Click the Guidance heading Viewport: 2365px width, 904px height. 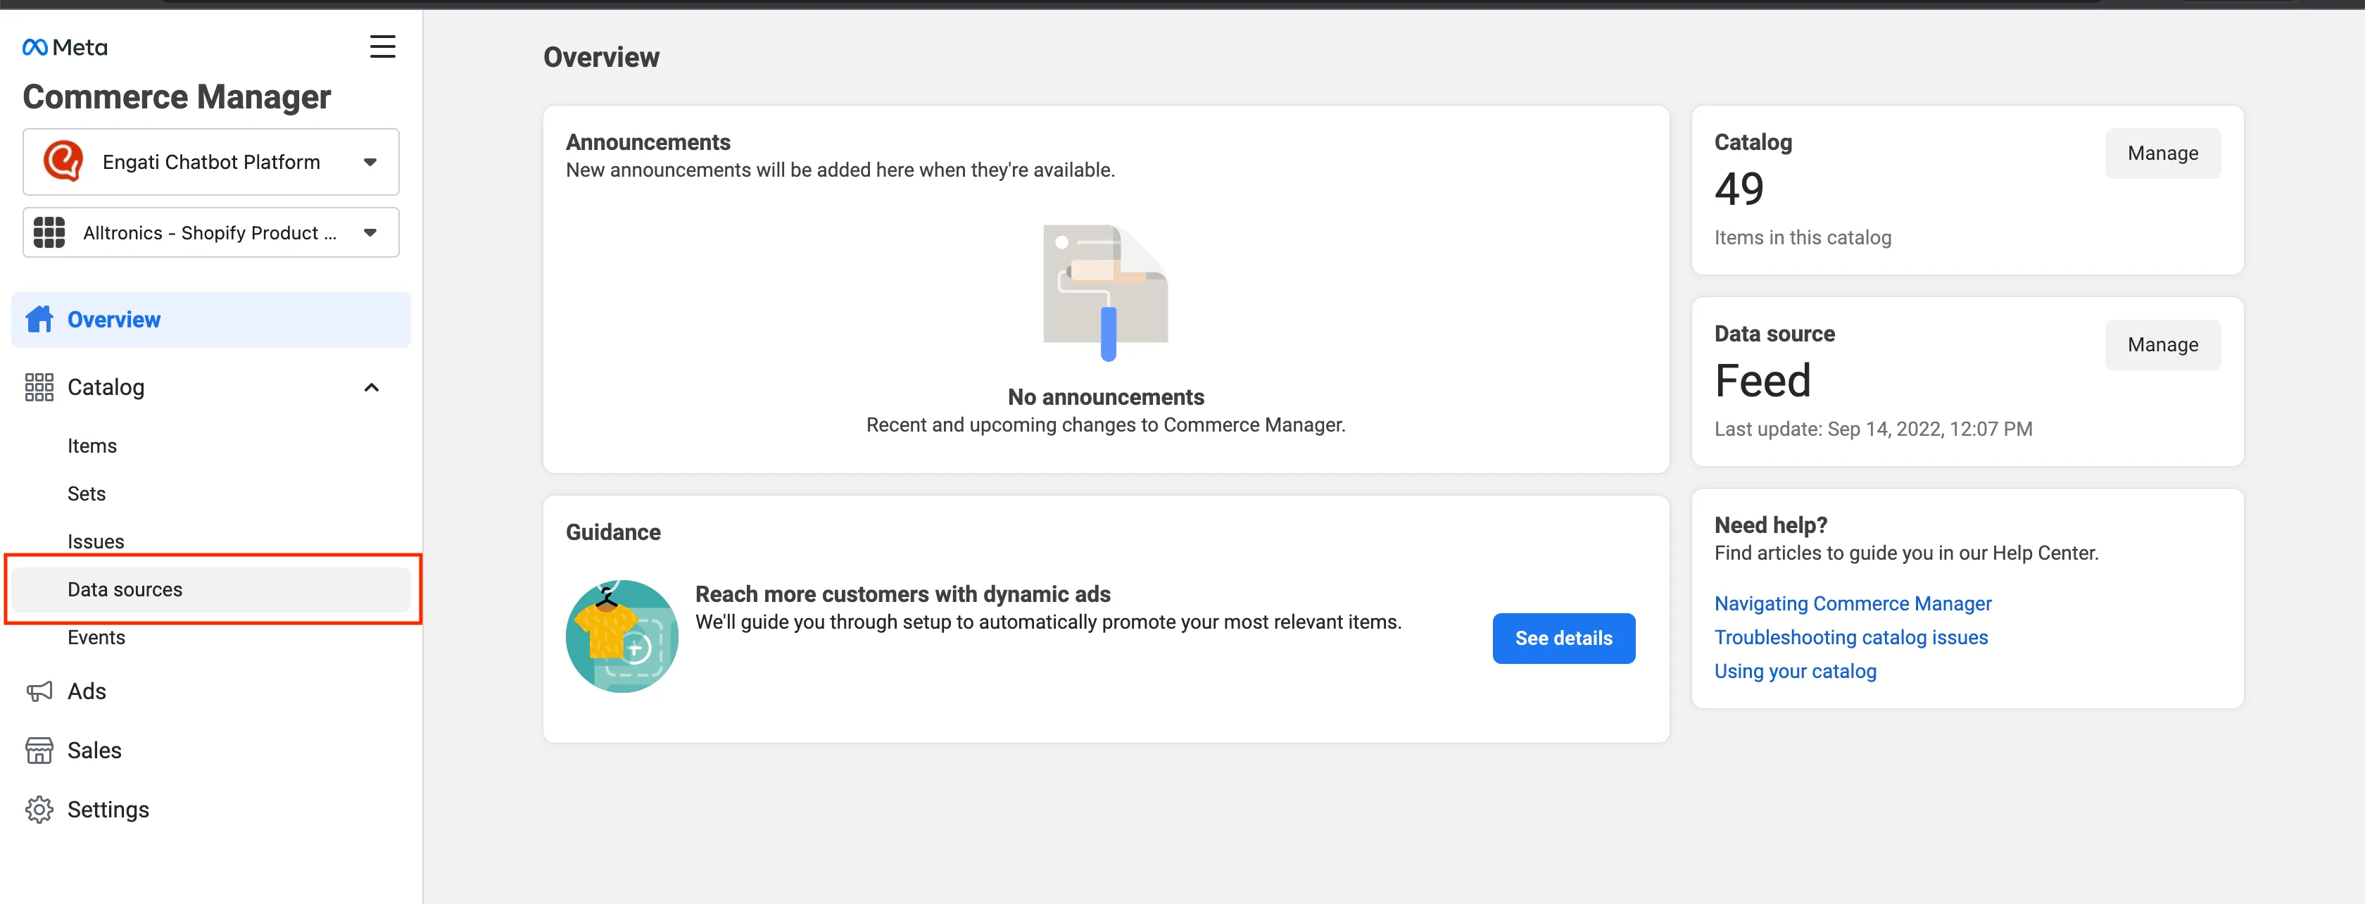(x=613, y=532)
